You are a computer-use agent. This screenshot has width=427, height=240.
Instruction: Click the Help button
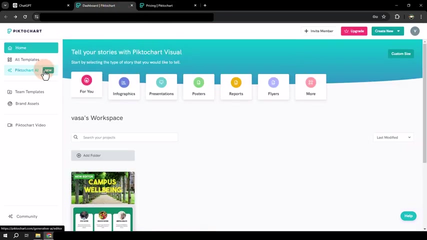coord(408,216)
